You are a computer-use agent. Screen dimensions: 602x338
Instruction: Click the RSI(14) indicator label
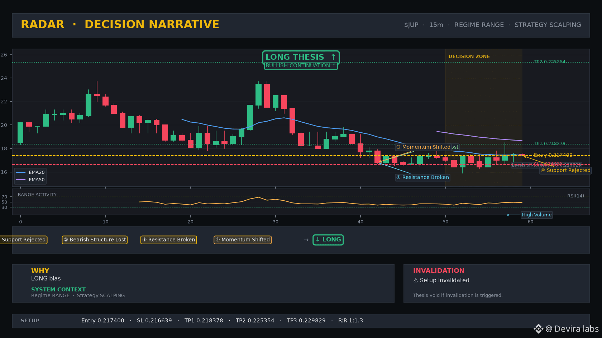pyautogui.click(x=575, y=196)
